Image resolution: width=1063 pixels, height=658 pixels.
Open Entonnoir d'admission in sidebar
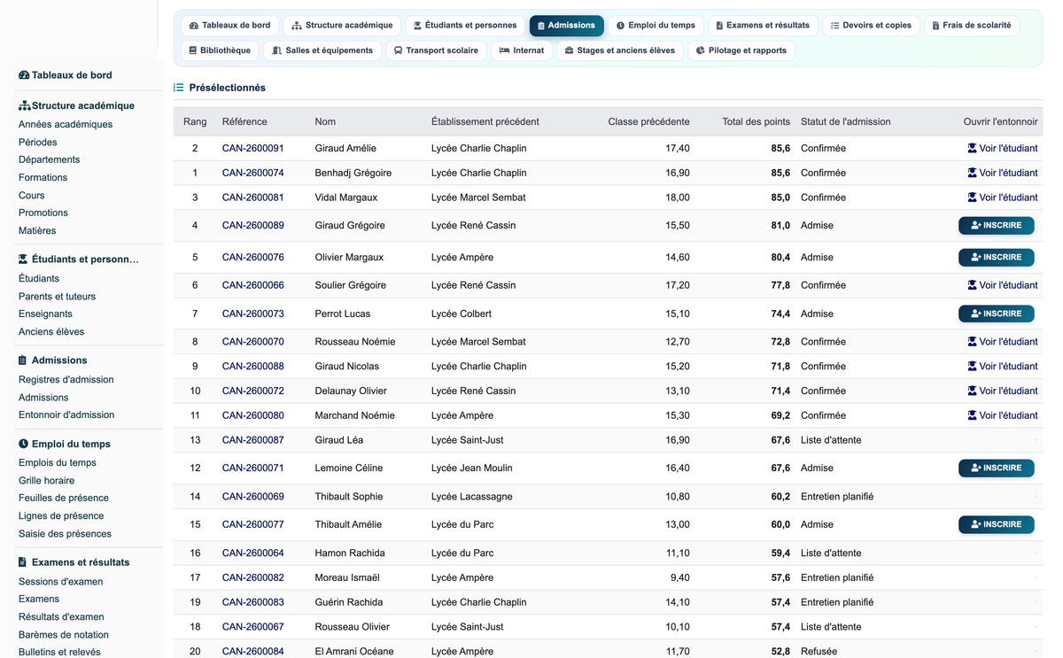66,415
